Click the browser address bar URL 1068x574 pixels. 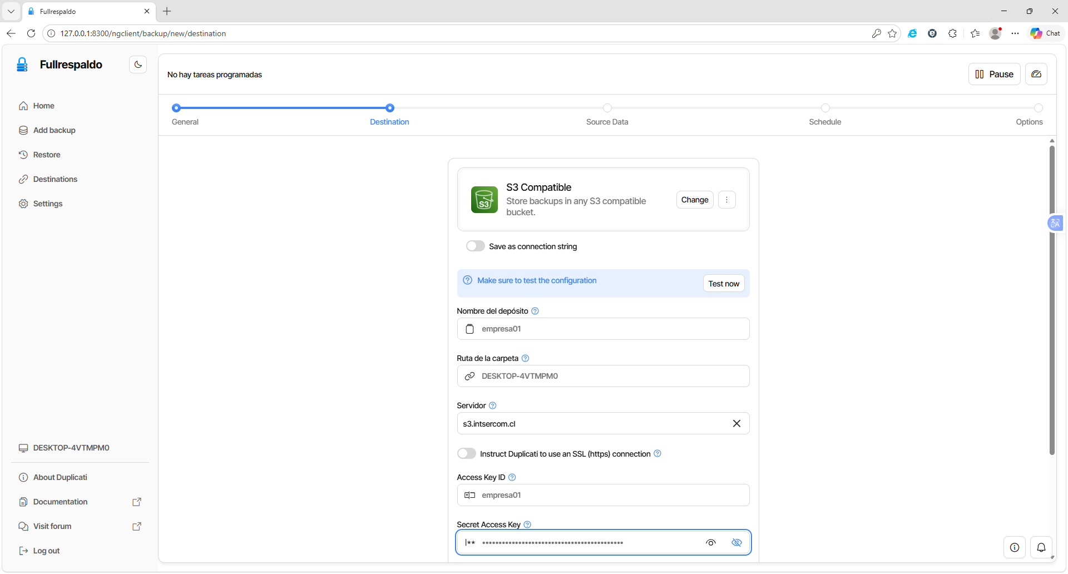pos(143,33)
